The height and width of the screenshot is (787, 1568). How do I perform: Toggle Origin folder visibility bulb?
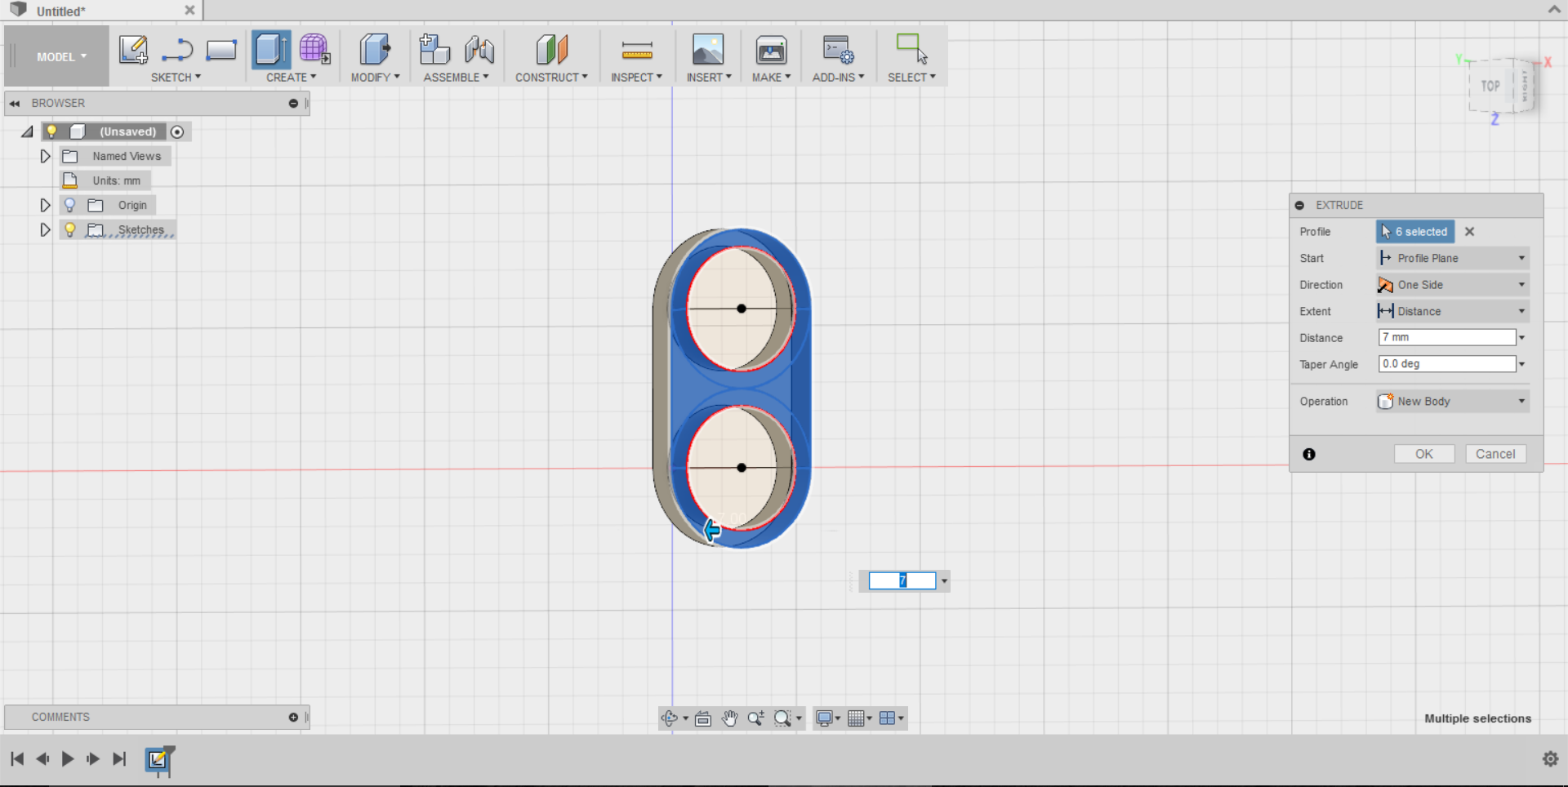tap(70, 205)
